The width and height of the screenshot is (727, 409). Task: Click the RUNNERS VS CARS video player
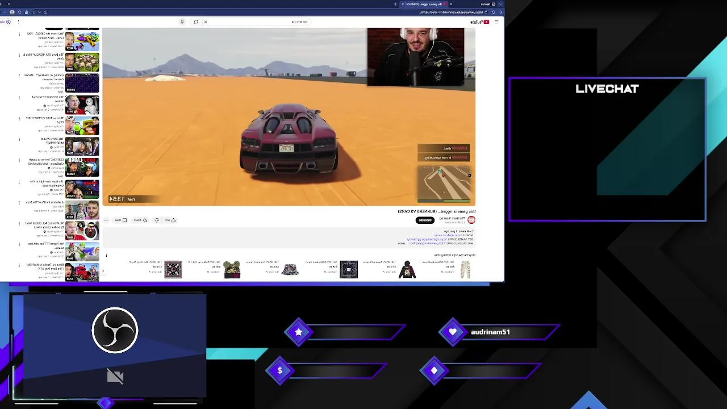289,116
